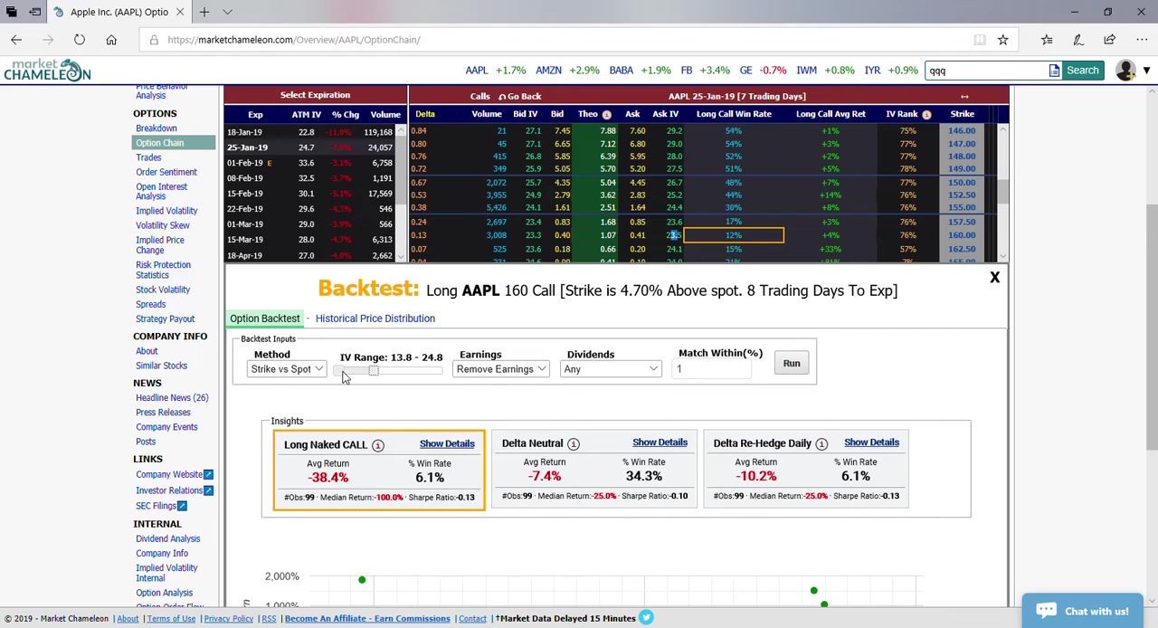Click info icon beside Delta Re-Hedge Daily
This screenshot has width=1158, height=628.
pos(821,443)
